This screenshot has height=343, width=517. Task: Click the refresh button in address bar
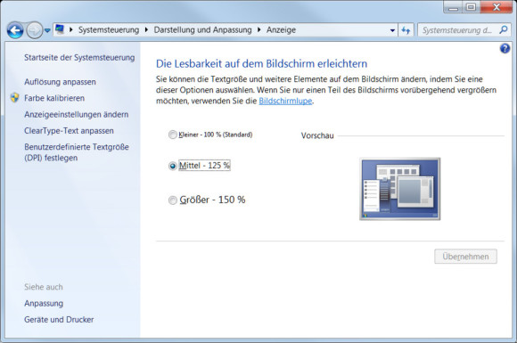[x=406, y=30]
